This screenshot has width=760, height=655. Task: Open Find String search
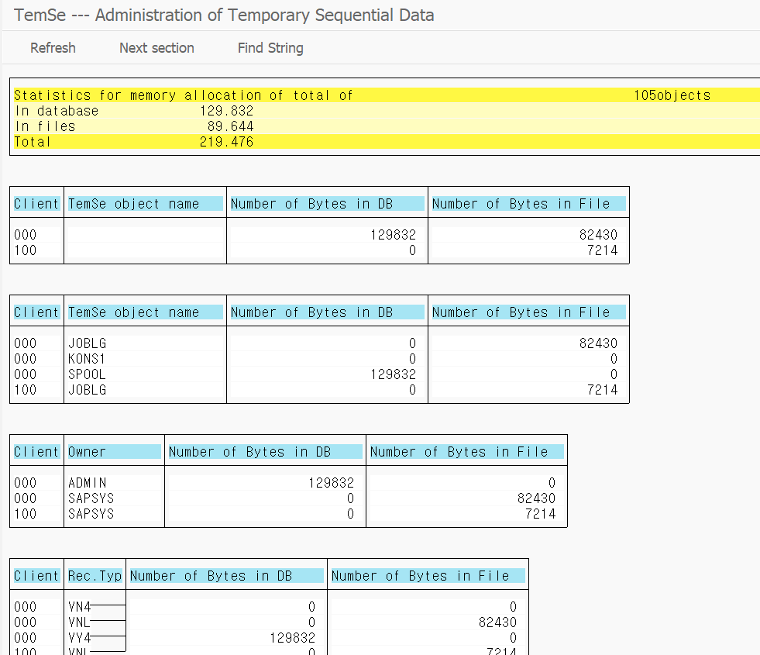pos(270,48)
